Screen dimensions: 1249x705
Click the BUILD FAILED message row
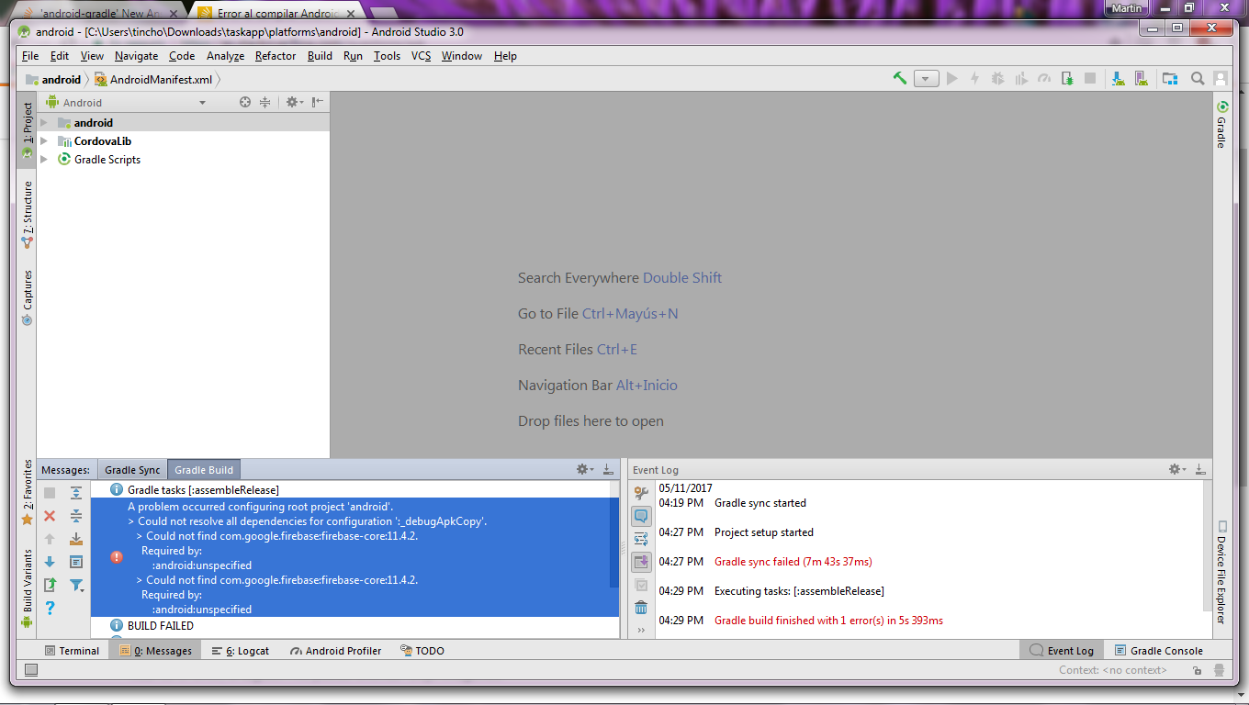click(161, 626)
